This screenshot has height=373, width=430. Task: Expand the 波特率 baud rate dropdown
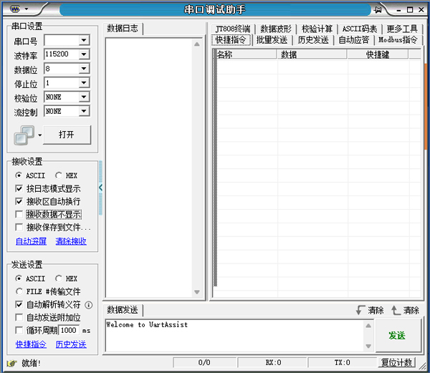coord(84,54)
